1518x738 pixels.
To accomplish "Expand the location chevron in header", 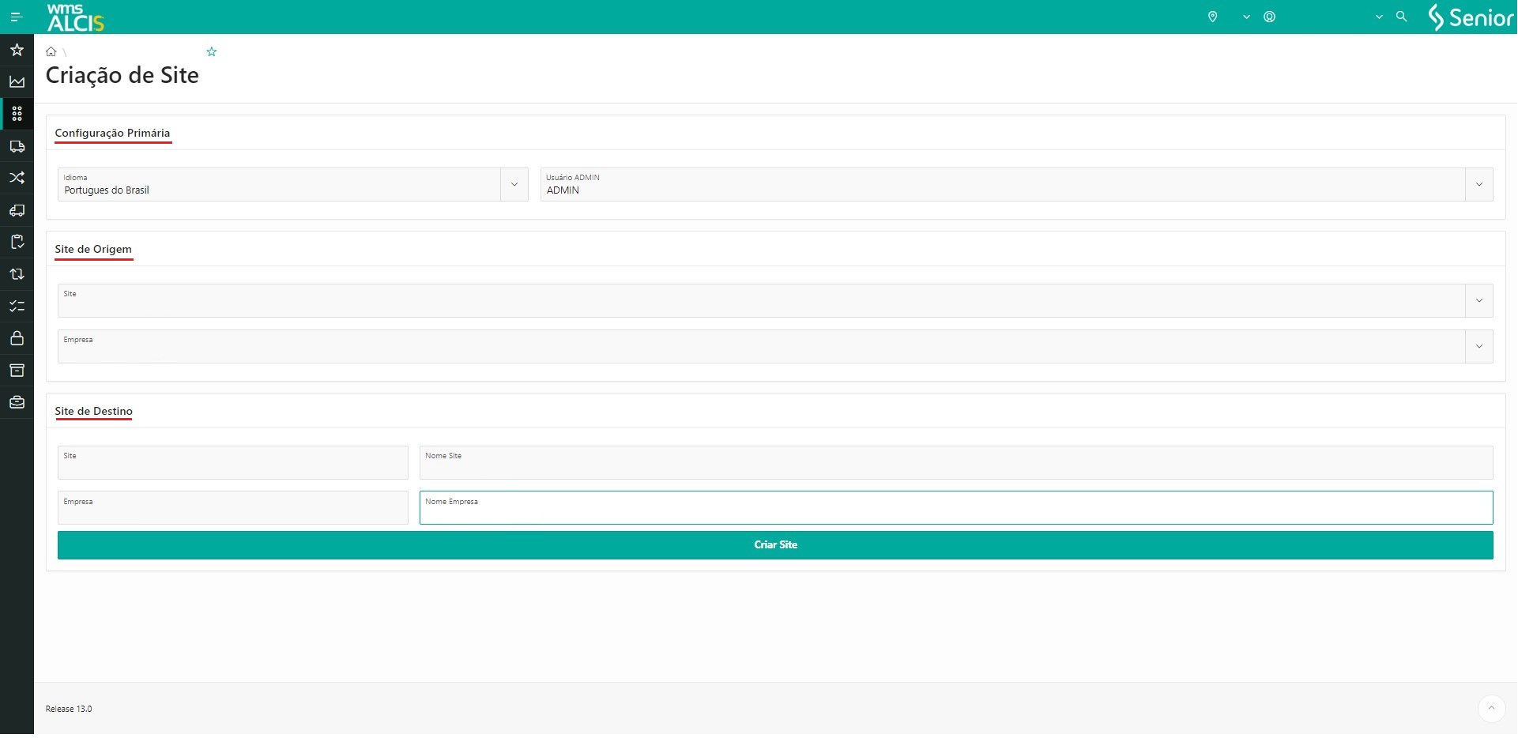I will click(x=1247, y=17).
